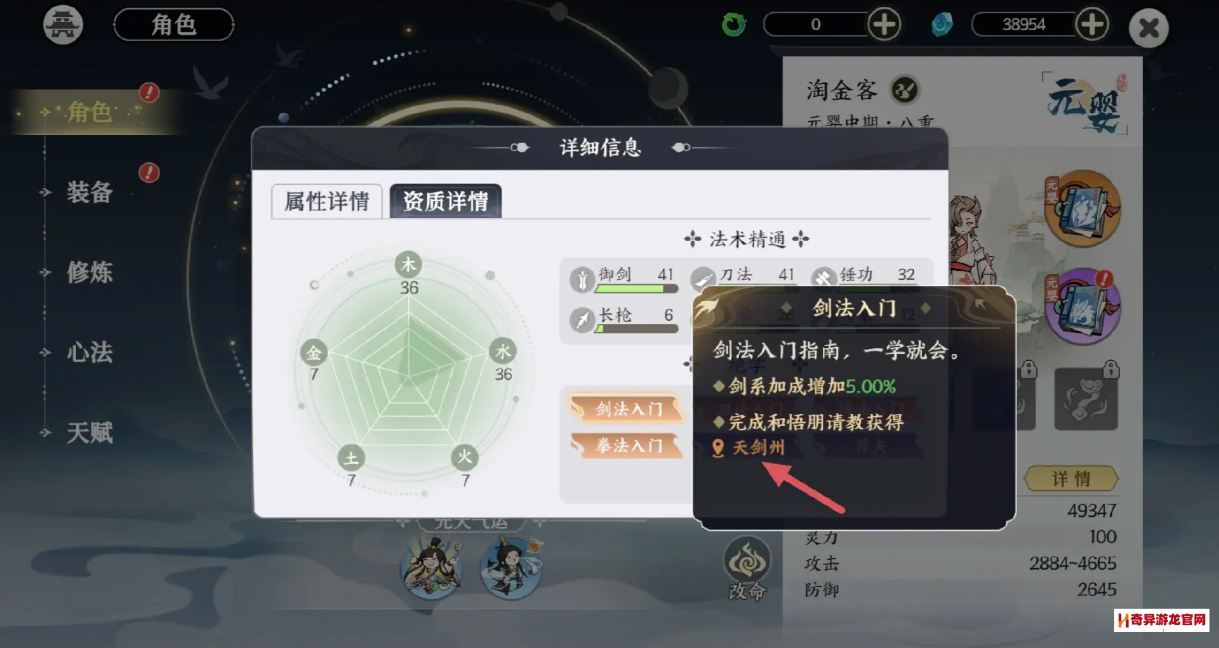Viewport: 1219px width, 648px height.
Task: Select the 剑法入门 skill tag
Action: [627, 409]
